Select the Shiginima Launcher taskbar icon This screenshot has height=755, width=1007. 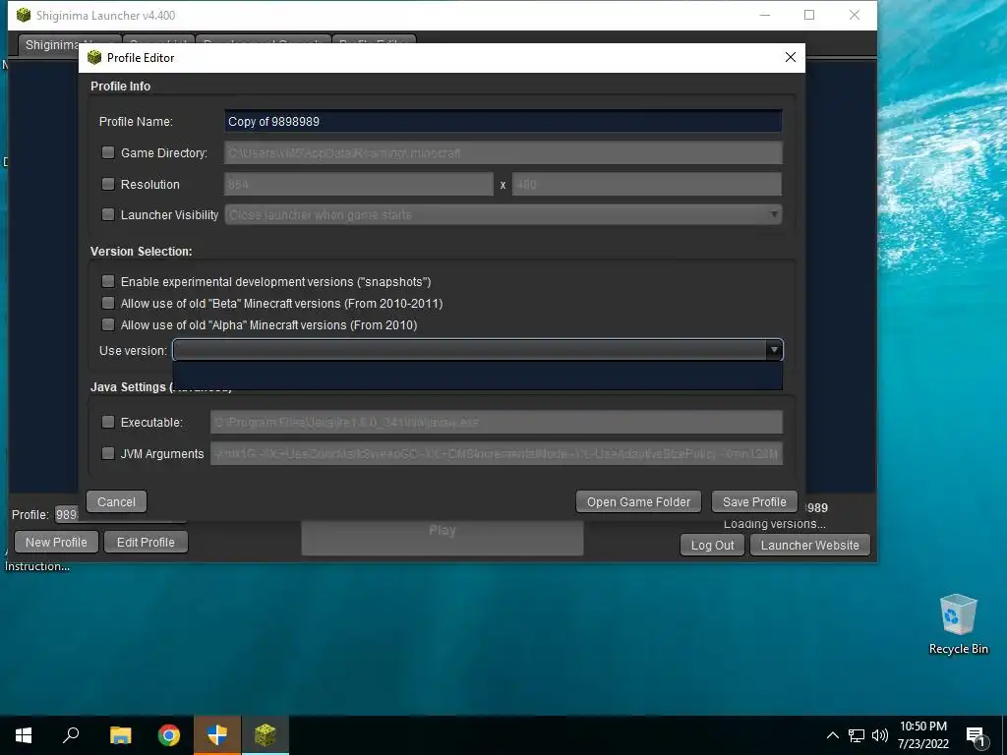(x=266, y=735)
